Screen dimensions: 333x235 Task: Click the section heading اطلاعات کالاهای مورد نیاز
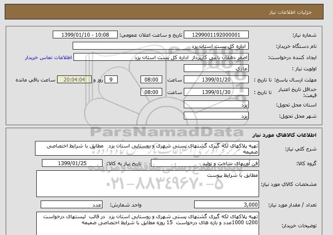coord(285,135)
